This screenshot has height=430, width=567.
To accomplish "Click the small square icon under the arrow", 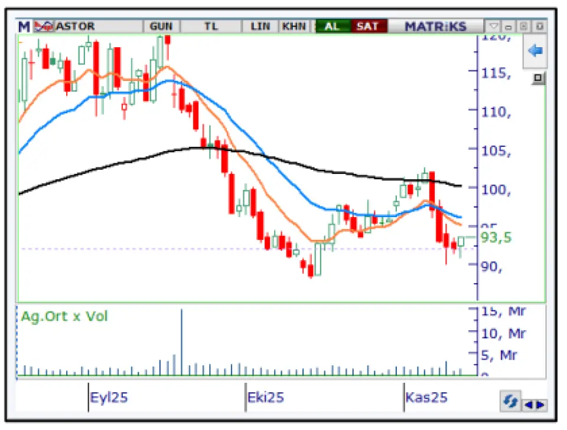I will (x=537, y=78).
